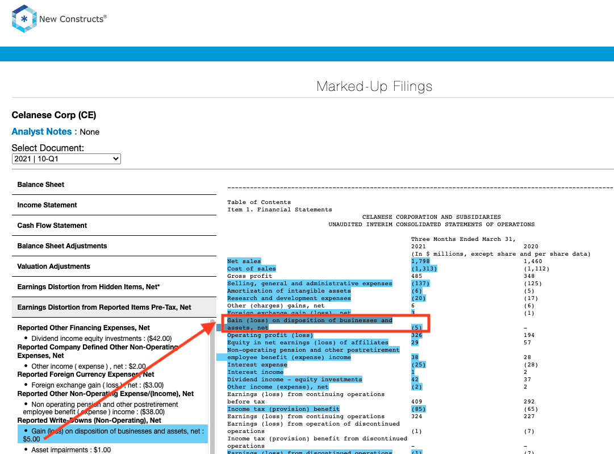The height and width of the screenshot is (454, 614).
Task: Click the Analyst Notes link
Action: [44, 132]
